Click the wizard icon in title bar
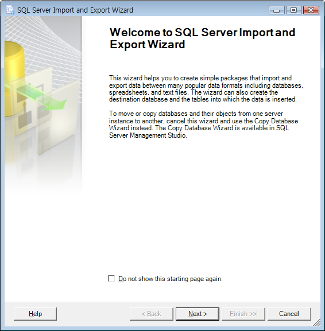Image resolution: width=325 pixels, height=331 pixels. (10, 10)
